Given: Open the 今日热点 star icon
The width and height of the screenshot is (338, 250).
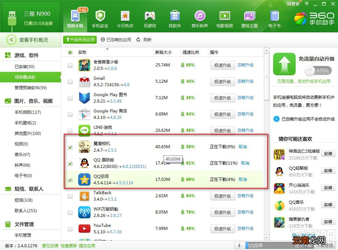Looking at the screenshot, I should coord(125,16).
